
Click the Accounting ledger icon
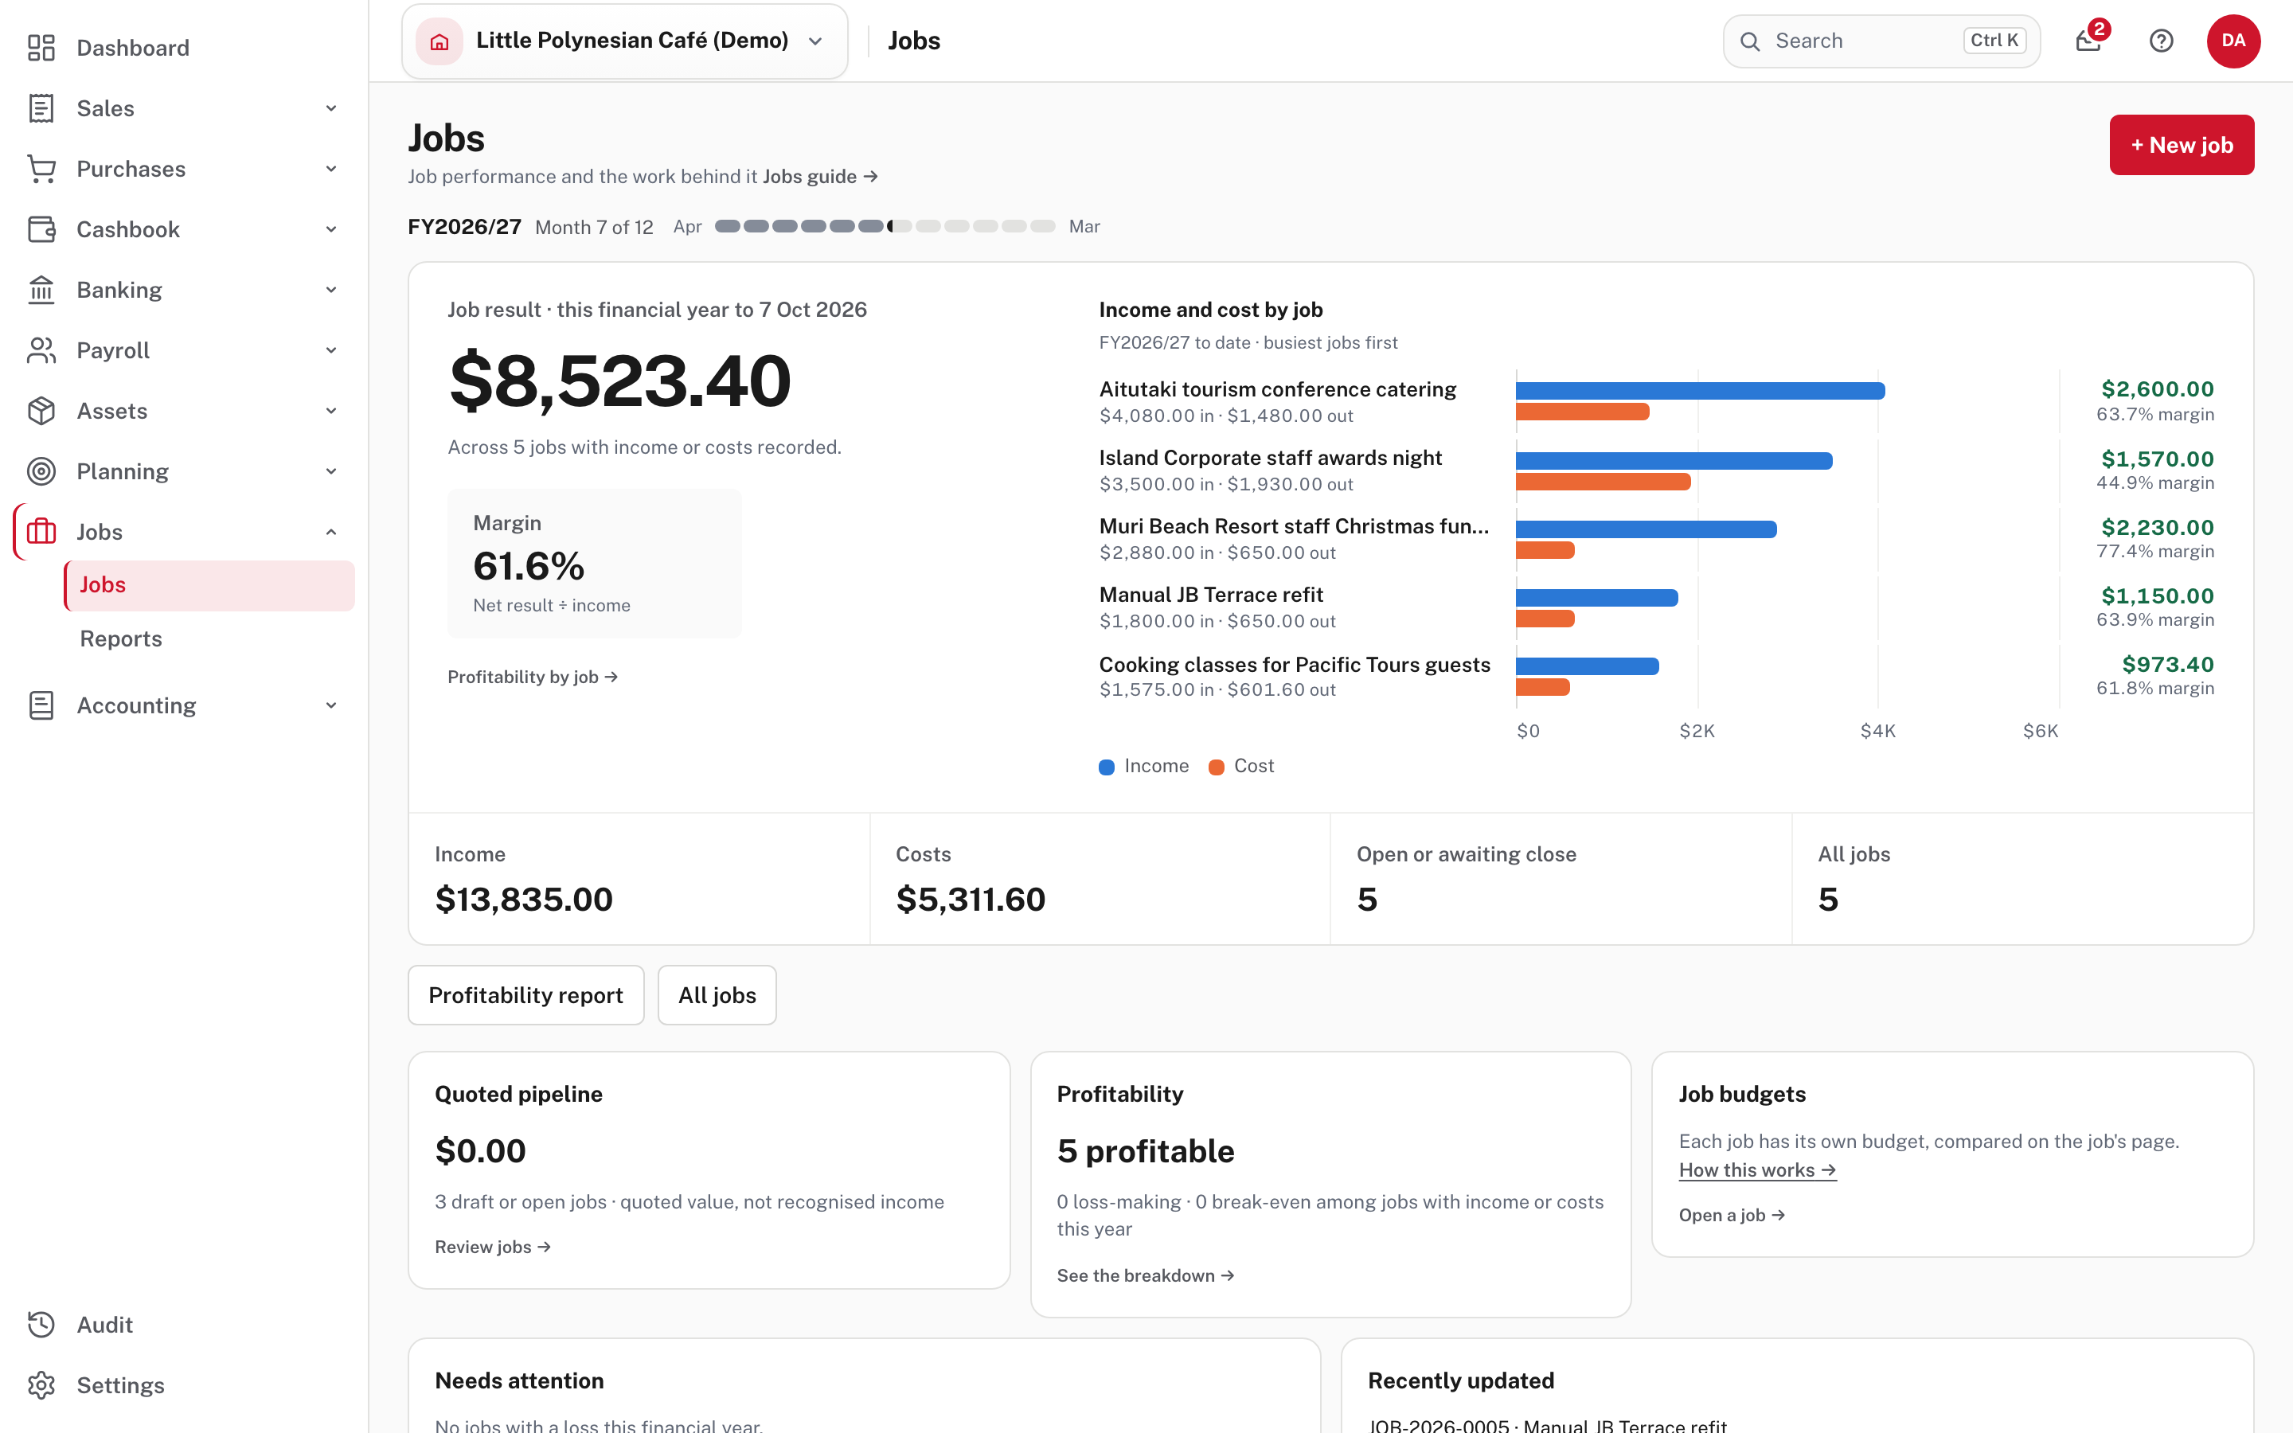tap(41, 705)
